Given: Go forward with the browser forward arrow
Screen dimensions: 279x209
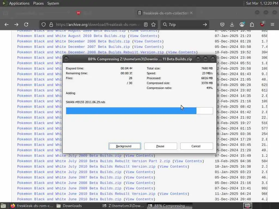Looking at the screenshot, I should click(16, 24).
